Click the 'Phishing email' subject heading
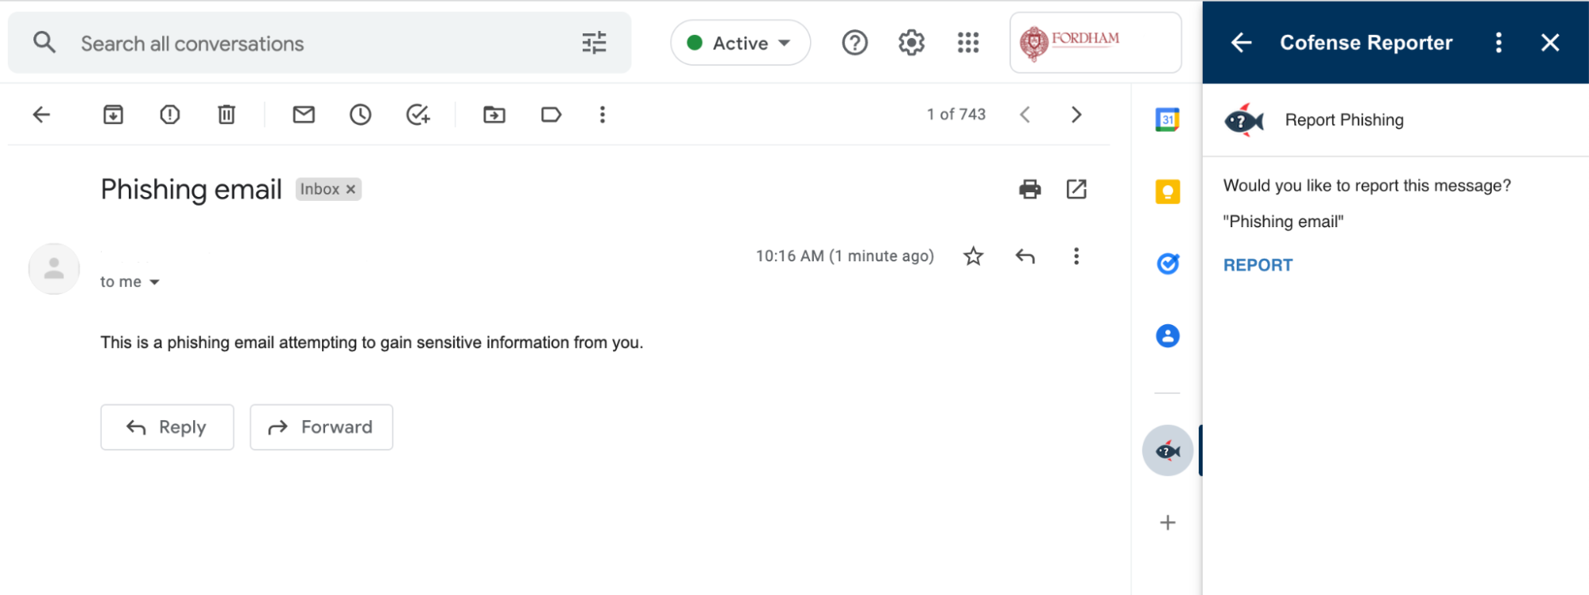Image resolution: width=1589 pixels, height=595 pixels. pos(191,189)
